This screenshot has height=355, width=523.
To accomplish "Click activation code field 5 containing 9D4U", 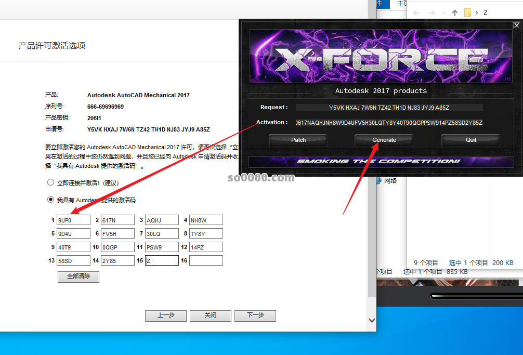I will tap(73, 234).
